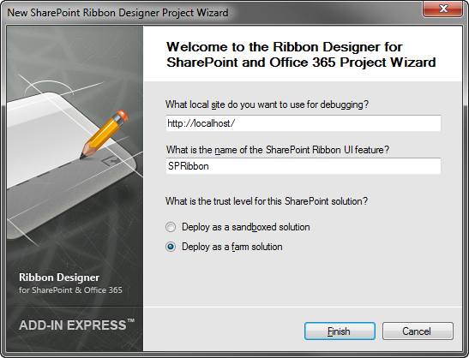Close the Project Wizard window
Viewport: 469px width, 358px height.
coord(442,9)
